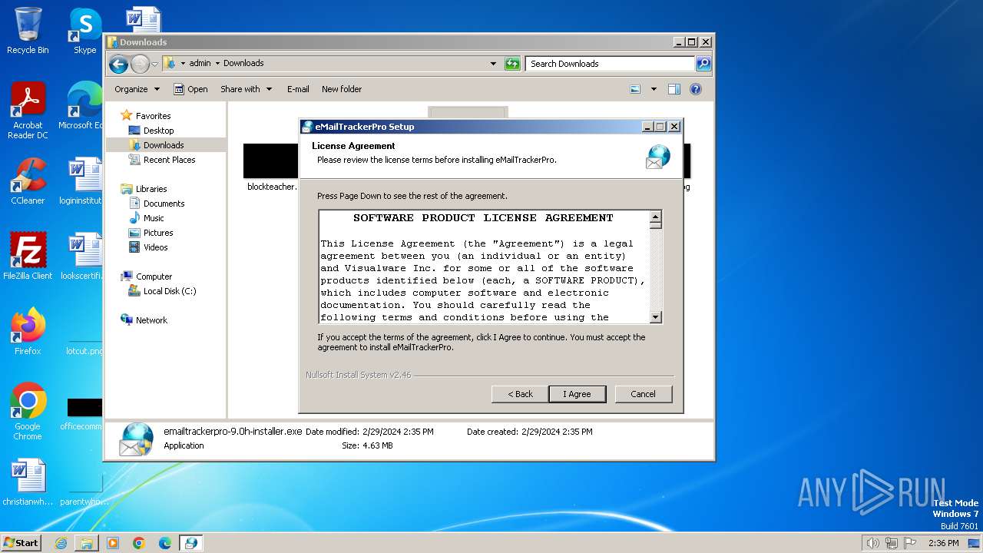Open Recent Places in Favorites
The height and width of the screenshot is (553, 983).
(169, 160)
